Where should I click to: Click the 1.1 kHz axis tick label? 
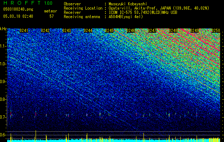point(3,46)
